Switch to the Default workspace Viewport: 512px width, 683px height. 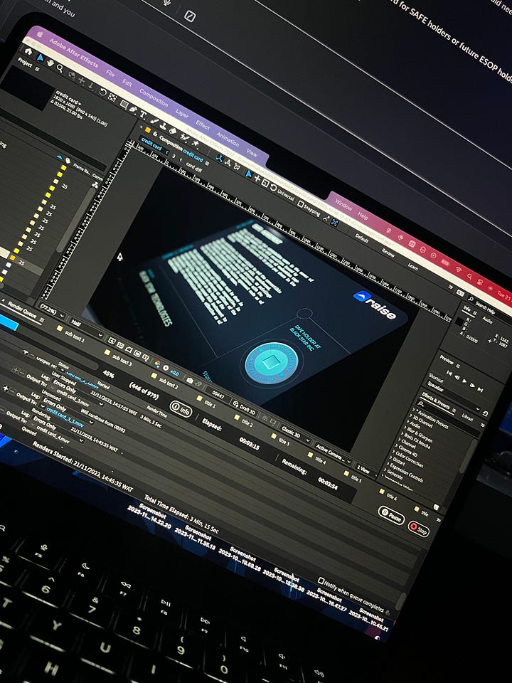(x=362, y=238)
